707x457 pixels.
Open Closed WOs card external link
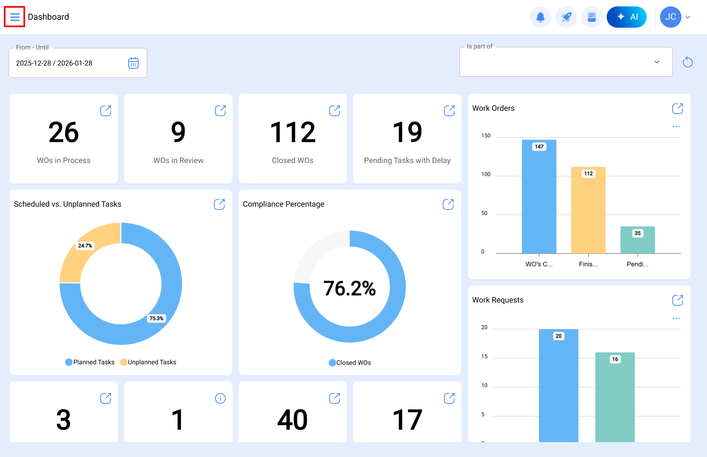coord(334,111)
